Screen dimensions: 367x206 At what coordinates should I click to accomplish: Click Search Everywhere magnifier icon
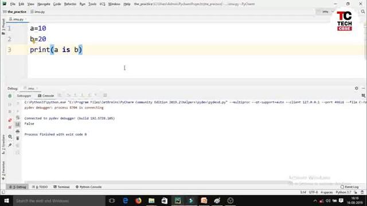[x=363, y=11]
